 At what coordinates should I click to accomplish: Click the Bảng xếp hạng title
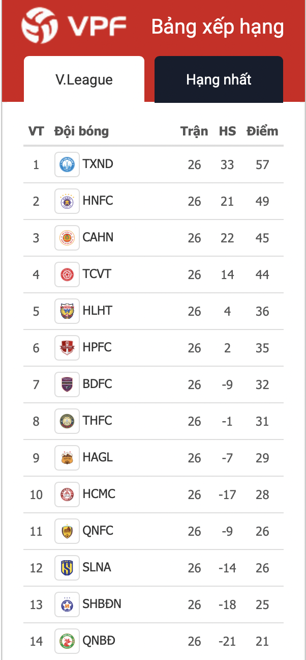click(x=218, y=27)
